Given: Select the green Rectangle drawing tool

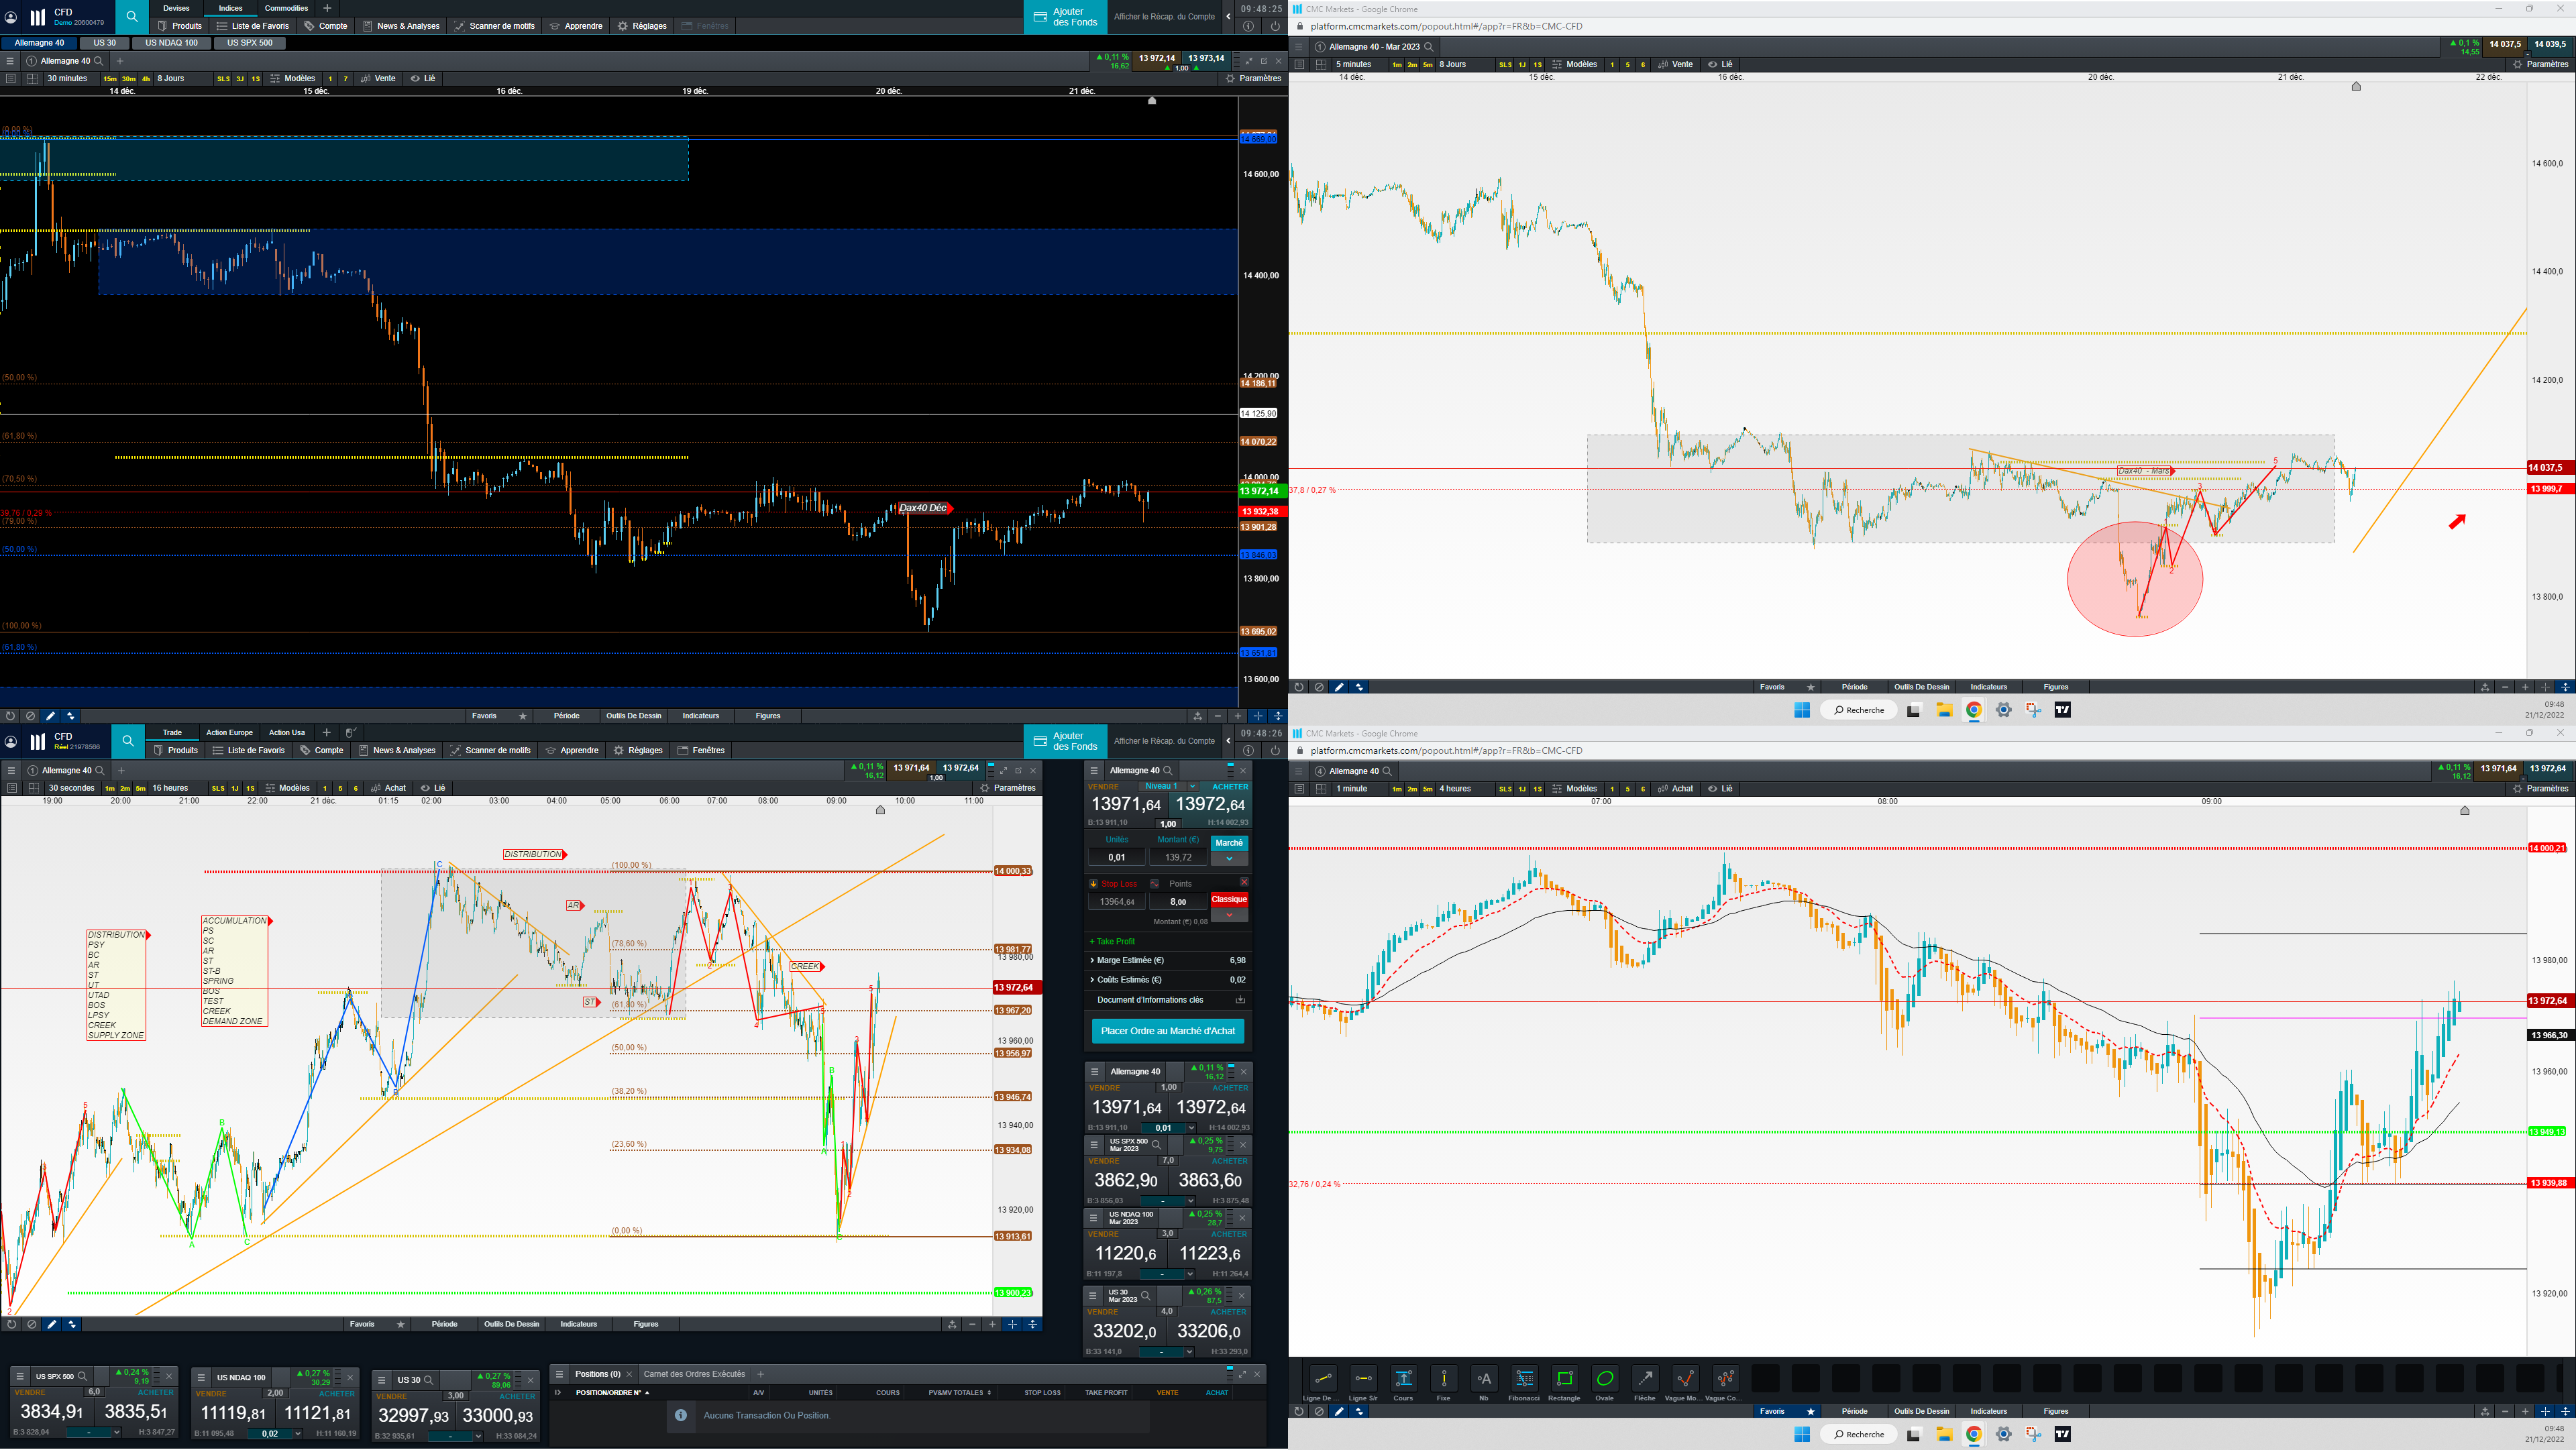Looking at the screenshot, I should (1564, 1379).
